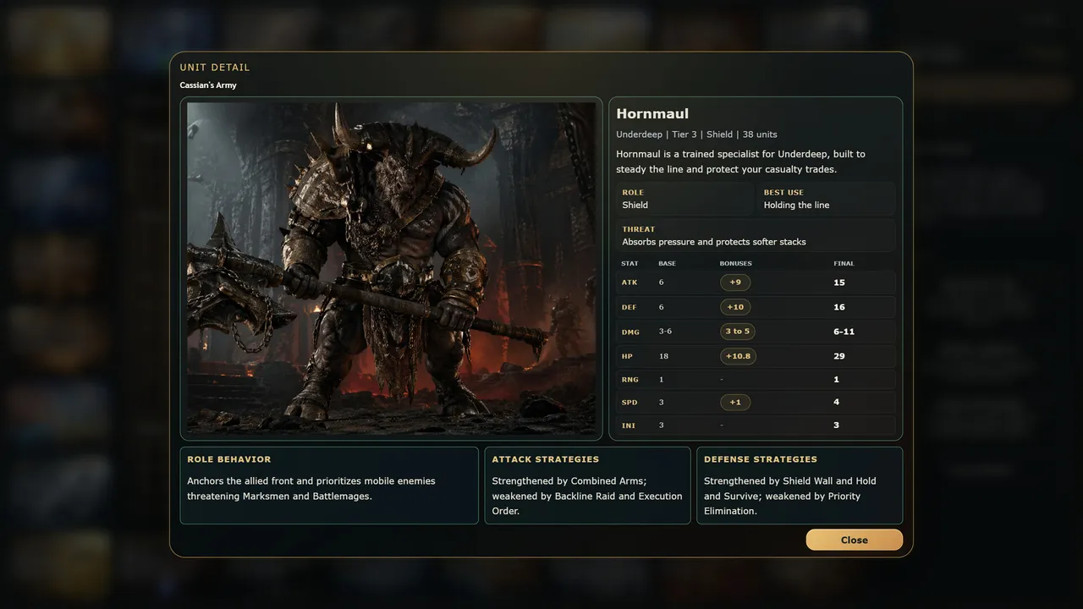Click the INI final value 3

point(836,425)
